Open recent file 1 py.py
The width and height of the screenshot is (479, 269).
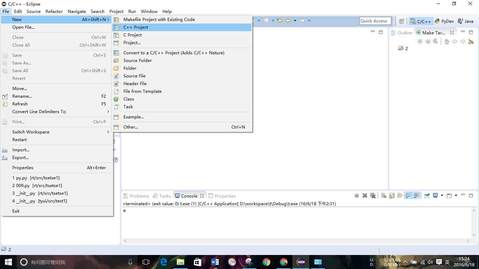(x=56, y=178)
